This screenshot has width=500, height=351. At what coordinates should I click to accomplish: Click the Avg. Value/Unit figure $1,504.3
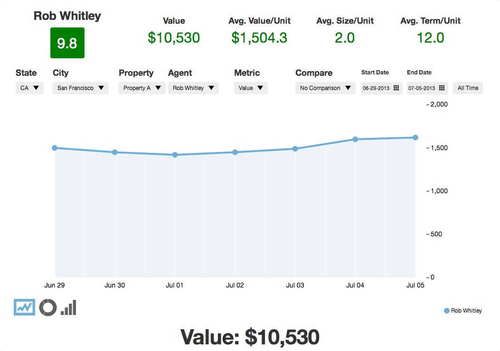[259, 38]
